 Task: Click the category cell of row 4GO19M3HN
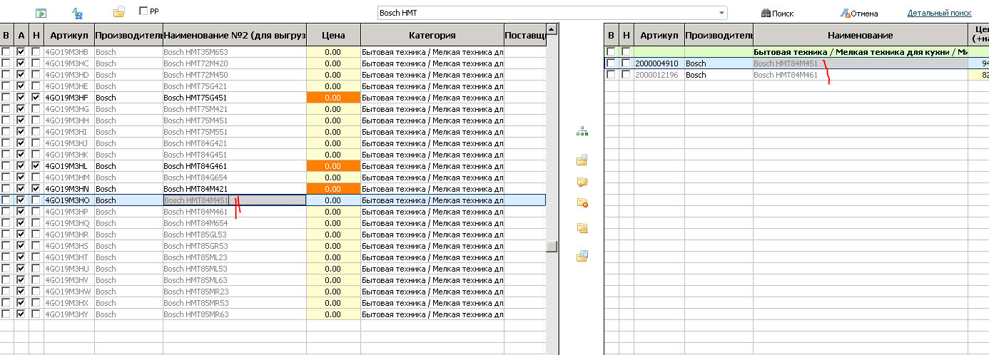click(432, 189)
